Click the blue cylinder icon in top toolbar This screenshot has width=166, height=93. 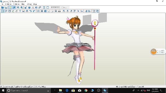pos(29,7)
